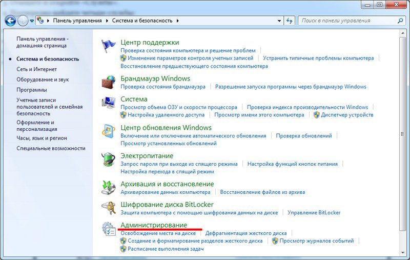Click the Администрирование gear checklist icon
Screen dimensions: 410x260
108,229
